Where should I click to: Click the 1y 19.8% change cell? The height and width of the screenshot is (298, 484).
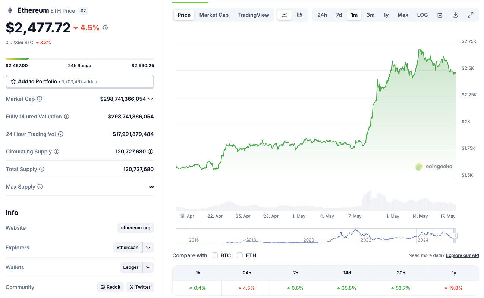454,288
